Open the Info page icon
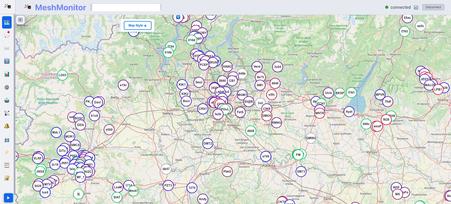Image resolution: width=451 pixels, height=204 pixels. click(7, 61)
